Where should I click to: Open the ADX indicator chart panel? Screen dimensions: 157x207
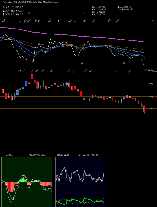(x=80, y=182)
